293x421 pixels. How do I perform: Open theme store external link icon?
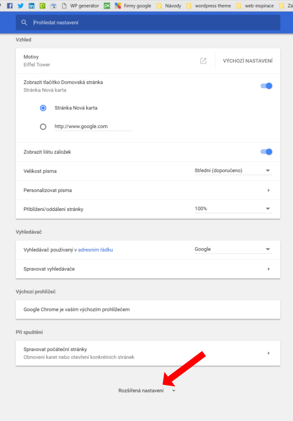[x=203, y=61]
